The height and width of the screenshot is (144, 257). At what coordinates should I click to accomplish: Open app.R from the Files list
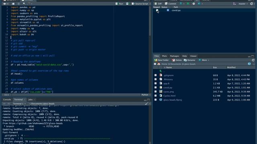166,84
